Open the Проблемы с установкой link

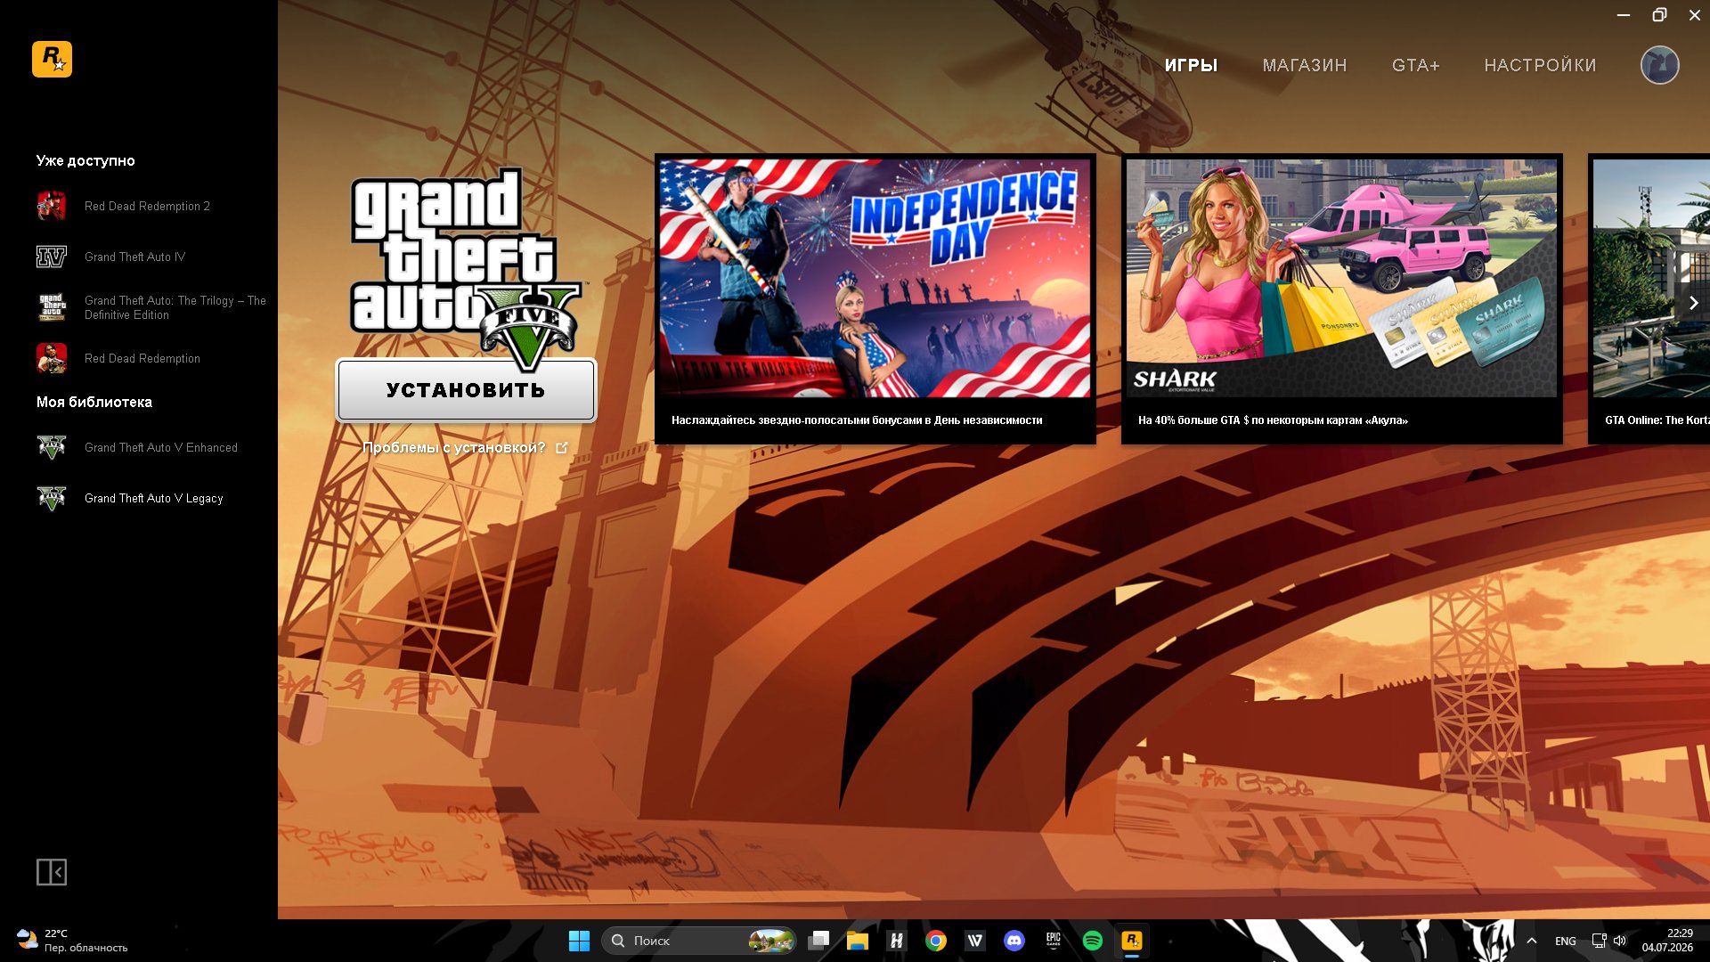click(x=454, y=448)
